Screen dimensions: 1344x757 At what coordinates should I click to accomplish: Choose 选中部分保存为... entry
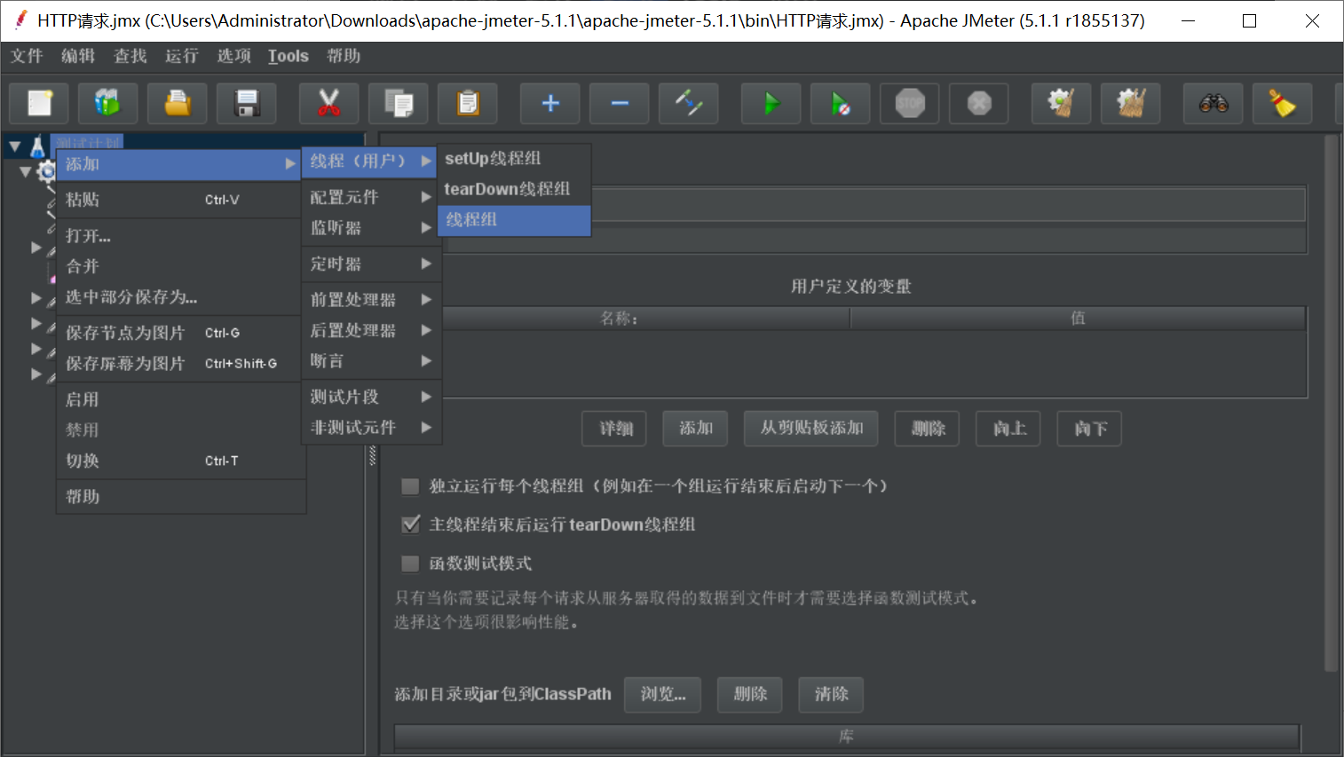(x=180, y=297)
